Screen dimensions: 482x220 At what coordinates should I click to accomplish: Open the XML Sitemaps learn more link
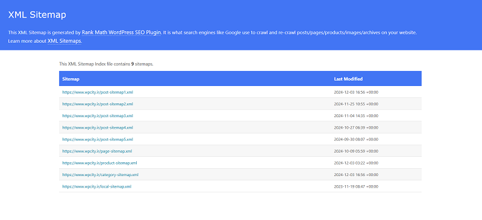64,41
